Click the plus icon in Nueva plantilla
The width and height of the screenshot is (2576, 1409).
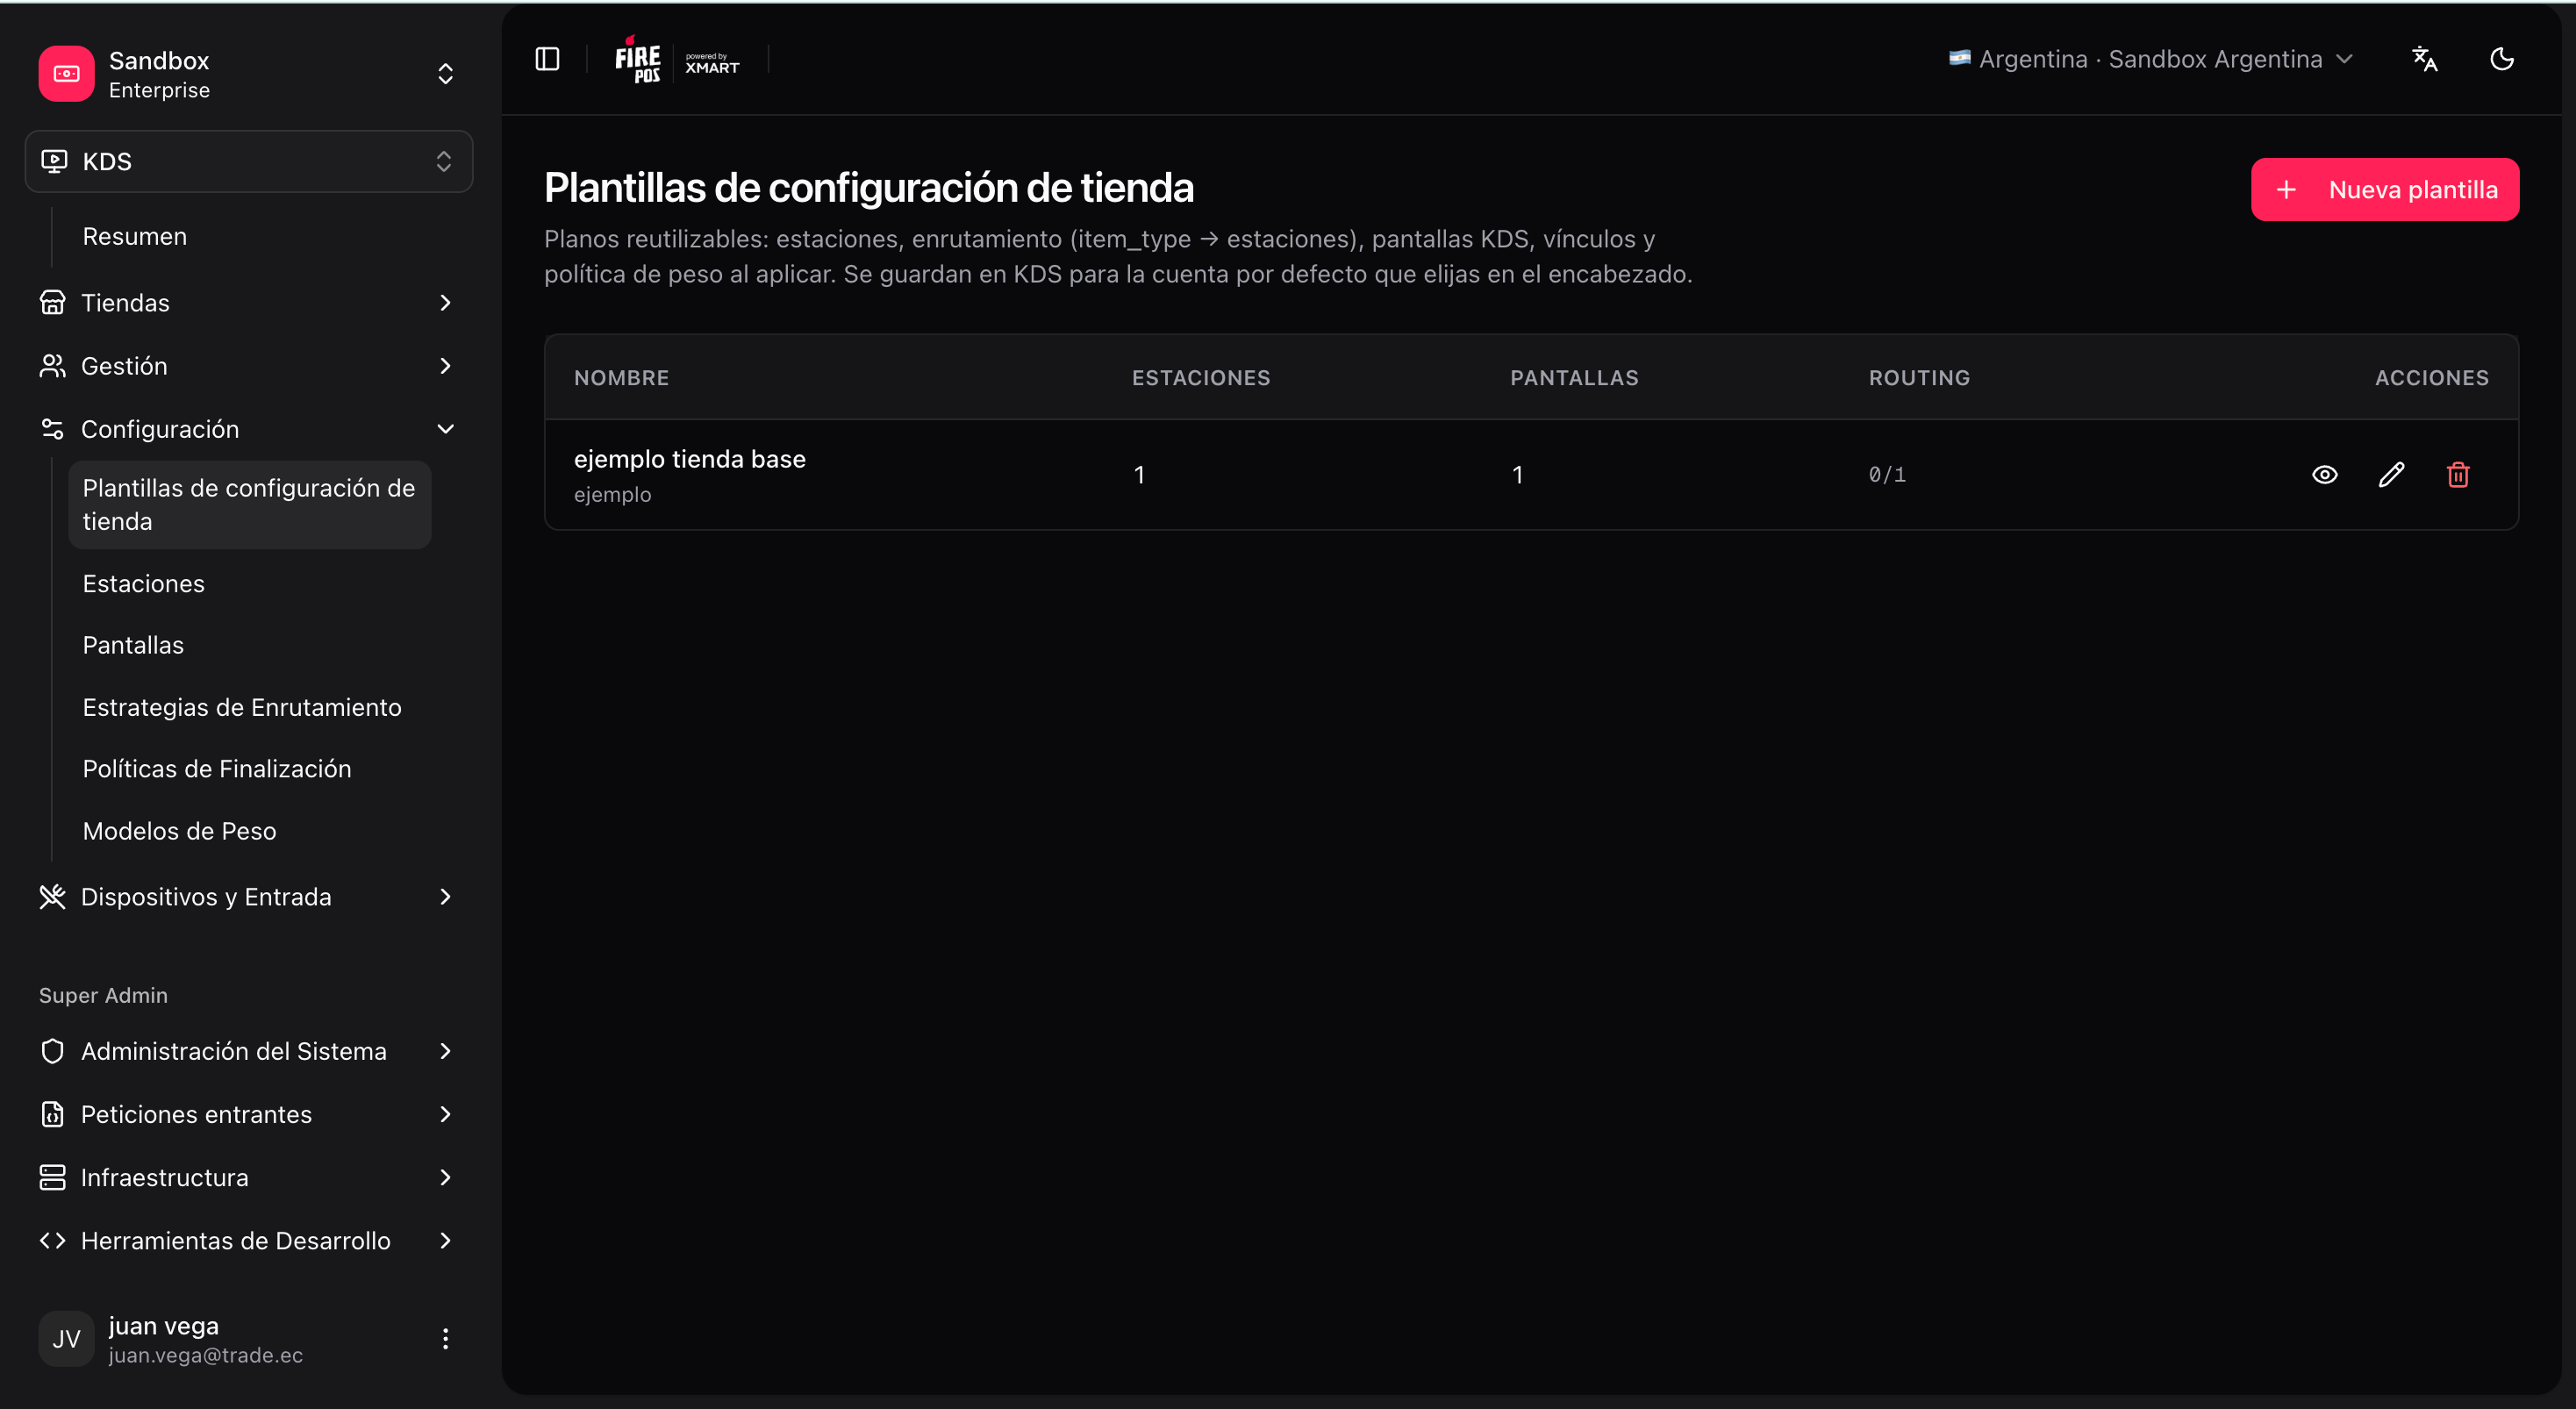pyautogui.click(x=2286, y=189)
